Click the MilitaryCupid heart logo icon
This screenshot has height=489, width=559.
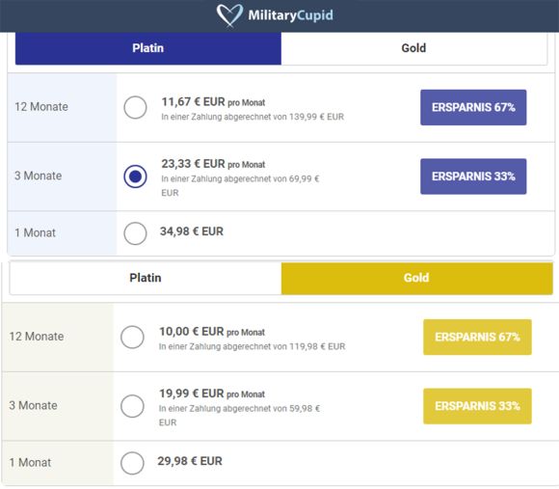tap(229, 15)
